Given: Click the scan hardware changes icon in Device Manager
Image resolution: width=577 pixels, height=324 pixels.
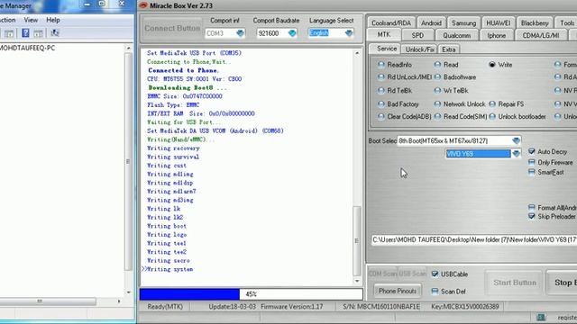Looking at the screenshot, I should [54, 33].
